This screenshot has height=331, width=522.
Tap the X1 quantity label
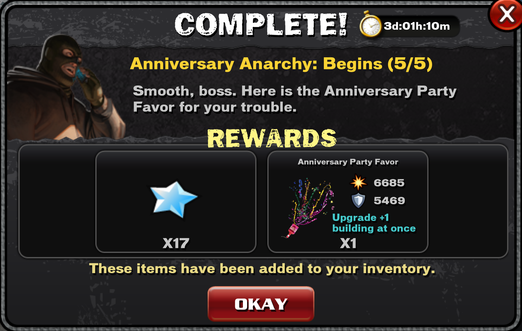pyautogui.click(x=348, y=243)
